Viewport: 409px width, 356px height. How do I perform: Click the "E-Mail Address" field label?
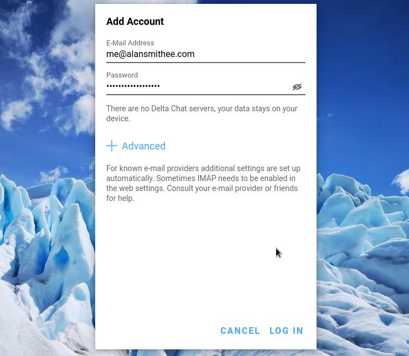(x=130, y=43)
